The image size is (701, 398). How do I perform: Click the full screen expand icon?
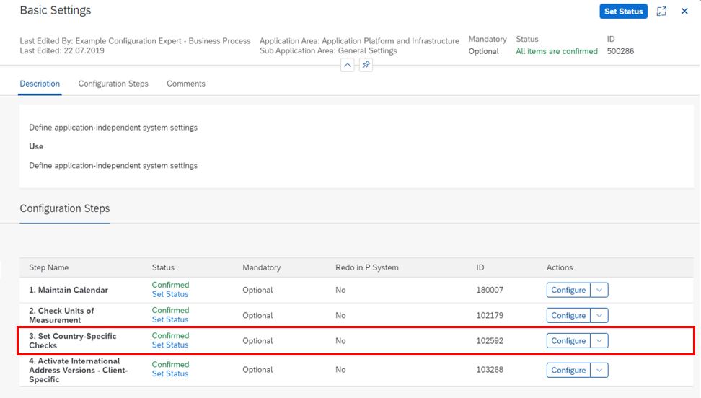(661, 12)
